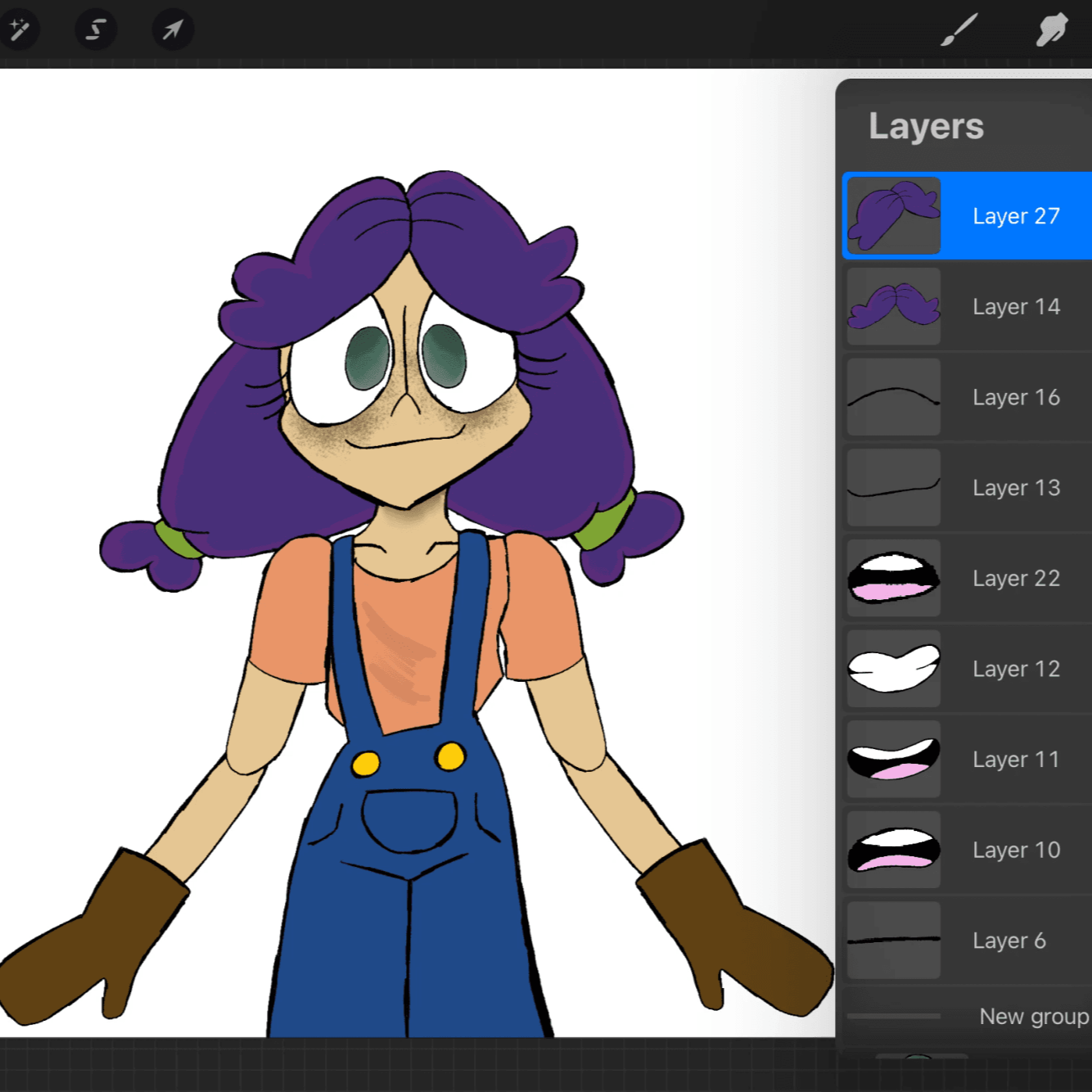Select Layer 27 thumbnail with purple hair
This screenshot has width=1092, height=1092.
tap(894, 215)
